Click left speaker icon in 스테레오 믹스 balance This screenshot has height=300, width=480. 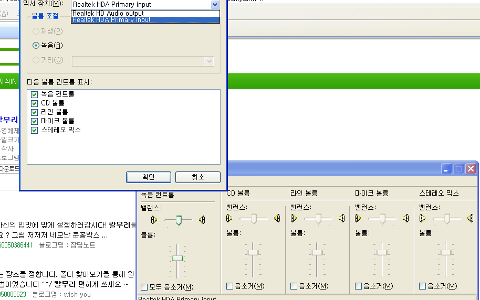(x=422, y=218)
